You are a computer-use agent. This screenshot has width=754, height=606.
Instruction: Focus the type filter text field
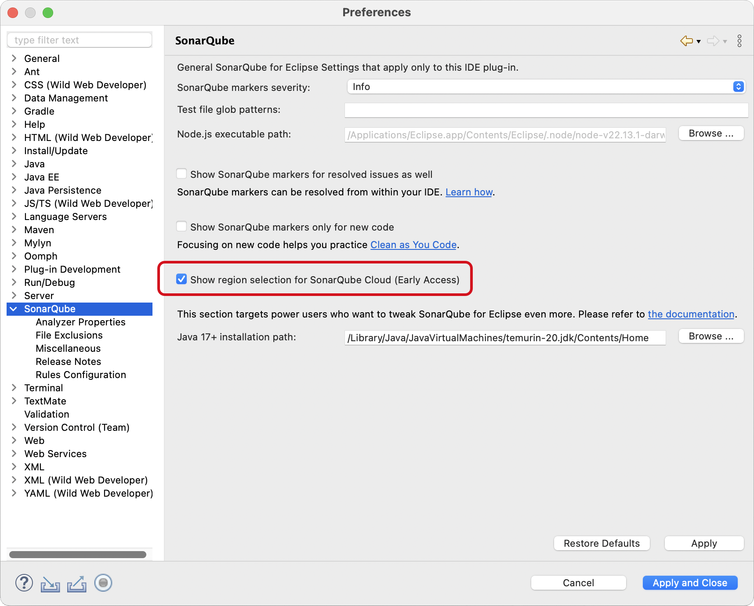80,40
